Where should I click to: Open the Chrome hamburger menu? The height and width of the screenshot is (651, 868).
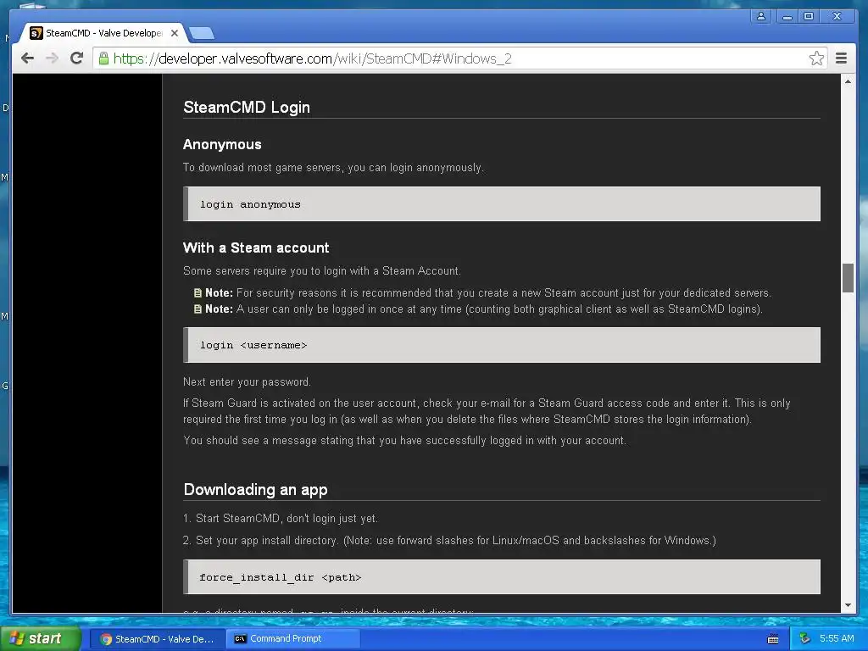pos(841,58)
